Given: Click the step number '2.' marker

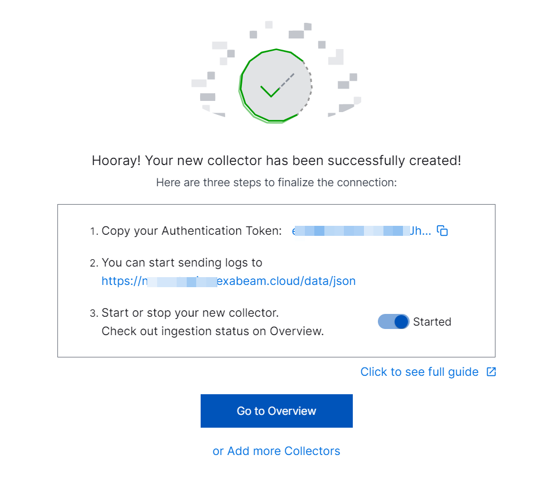Looking at the screenshot, I should 94,263.
